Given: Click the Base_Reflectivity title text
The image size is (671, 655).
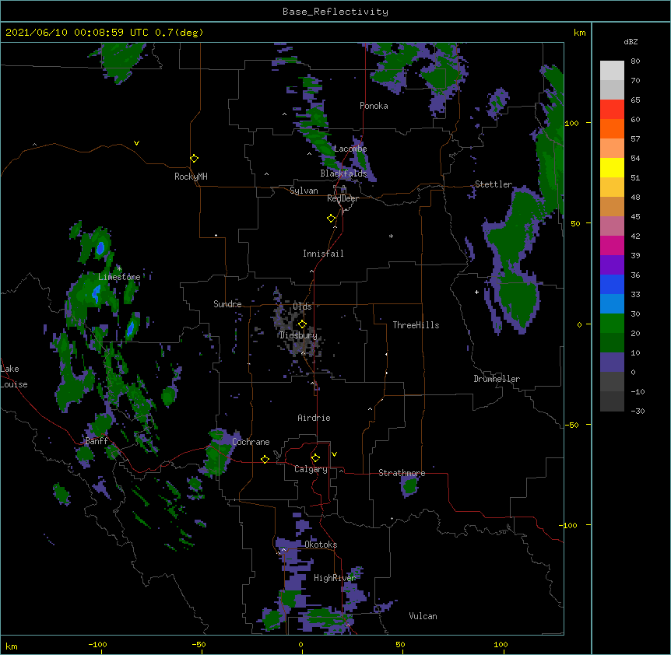Looking at the screenshot, I should tap(335, 12).
